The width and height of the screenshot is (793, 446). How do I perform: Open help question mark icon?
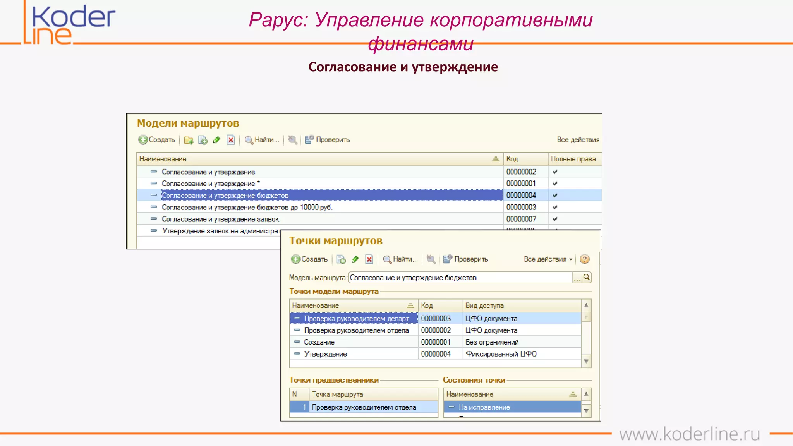tap(585, 259)
